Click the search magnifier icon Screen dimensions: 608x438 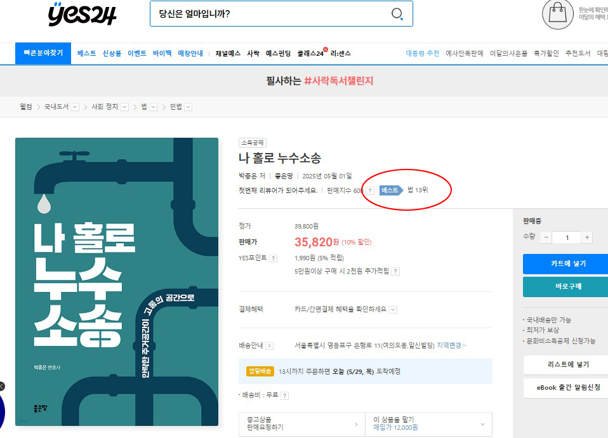[397, 15]
